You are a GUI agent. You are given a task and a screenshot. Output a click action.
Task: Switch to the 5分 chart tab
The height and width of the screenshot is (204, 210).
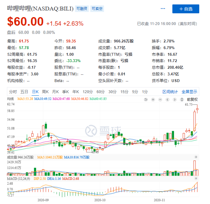coord(135,92)
